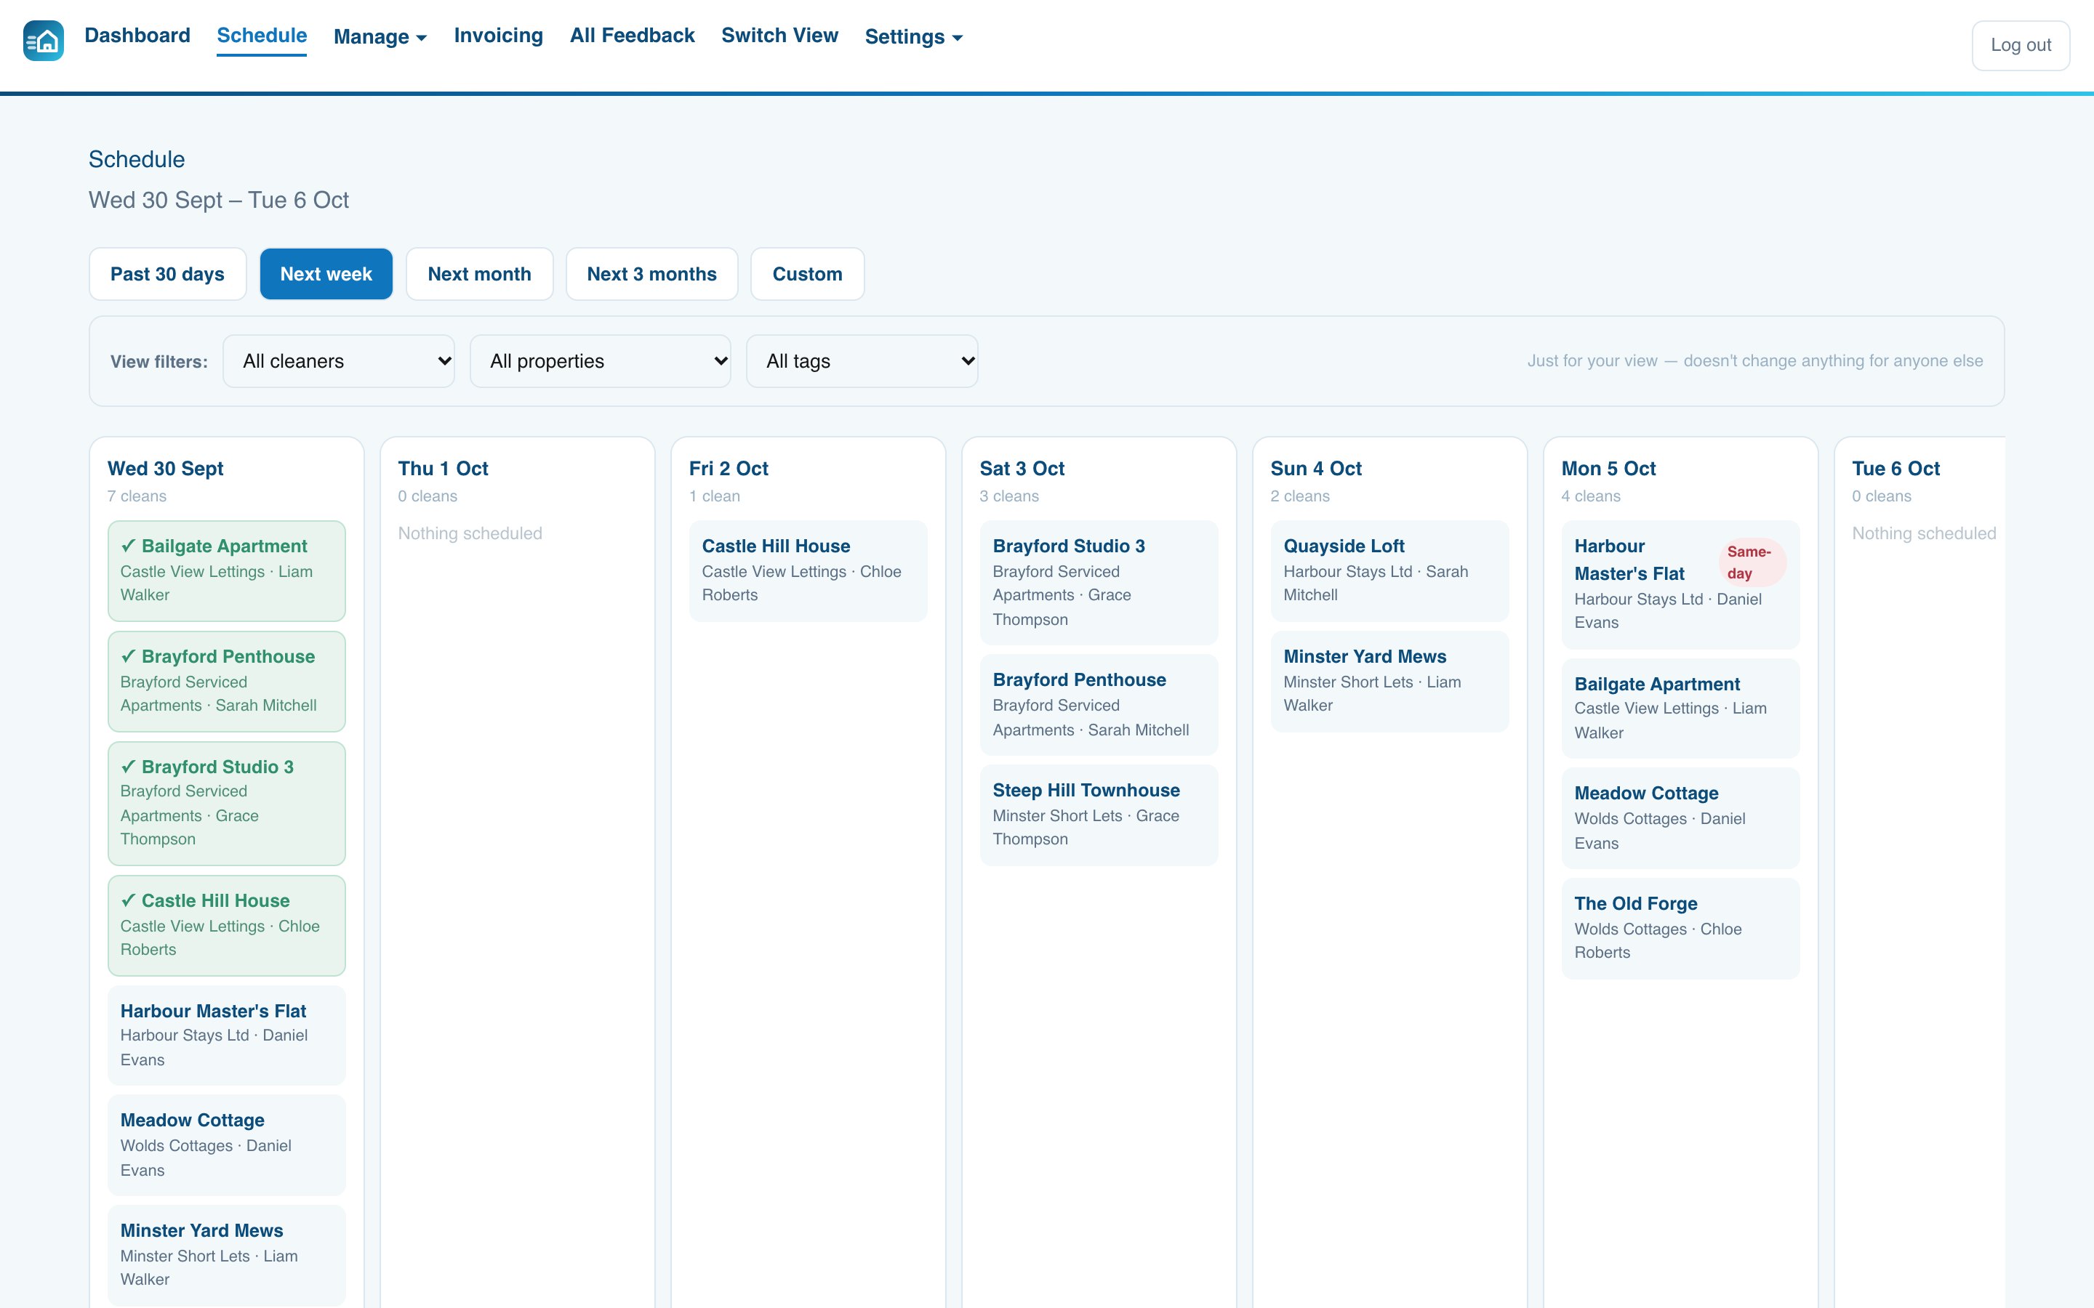This screenshot has width=2094, height=1308.
Task: Click the '7 cleans' count under Wed 30 Sept
Action: (x=137, y=496)
